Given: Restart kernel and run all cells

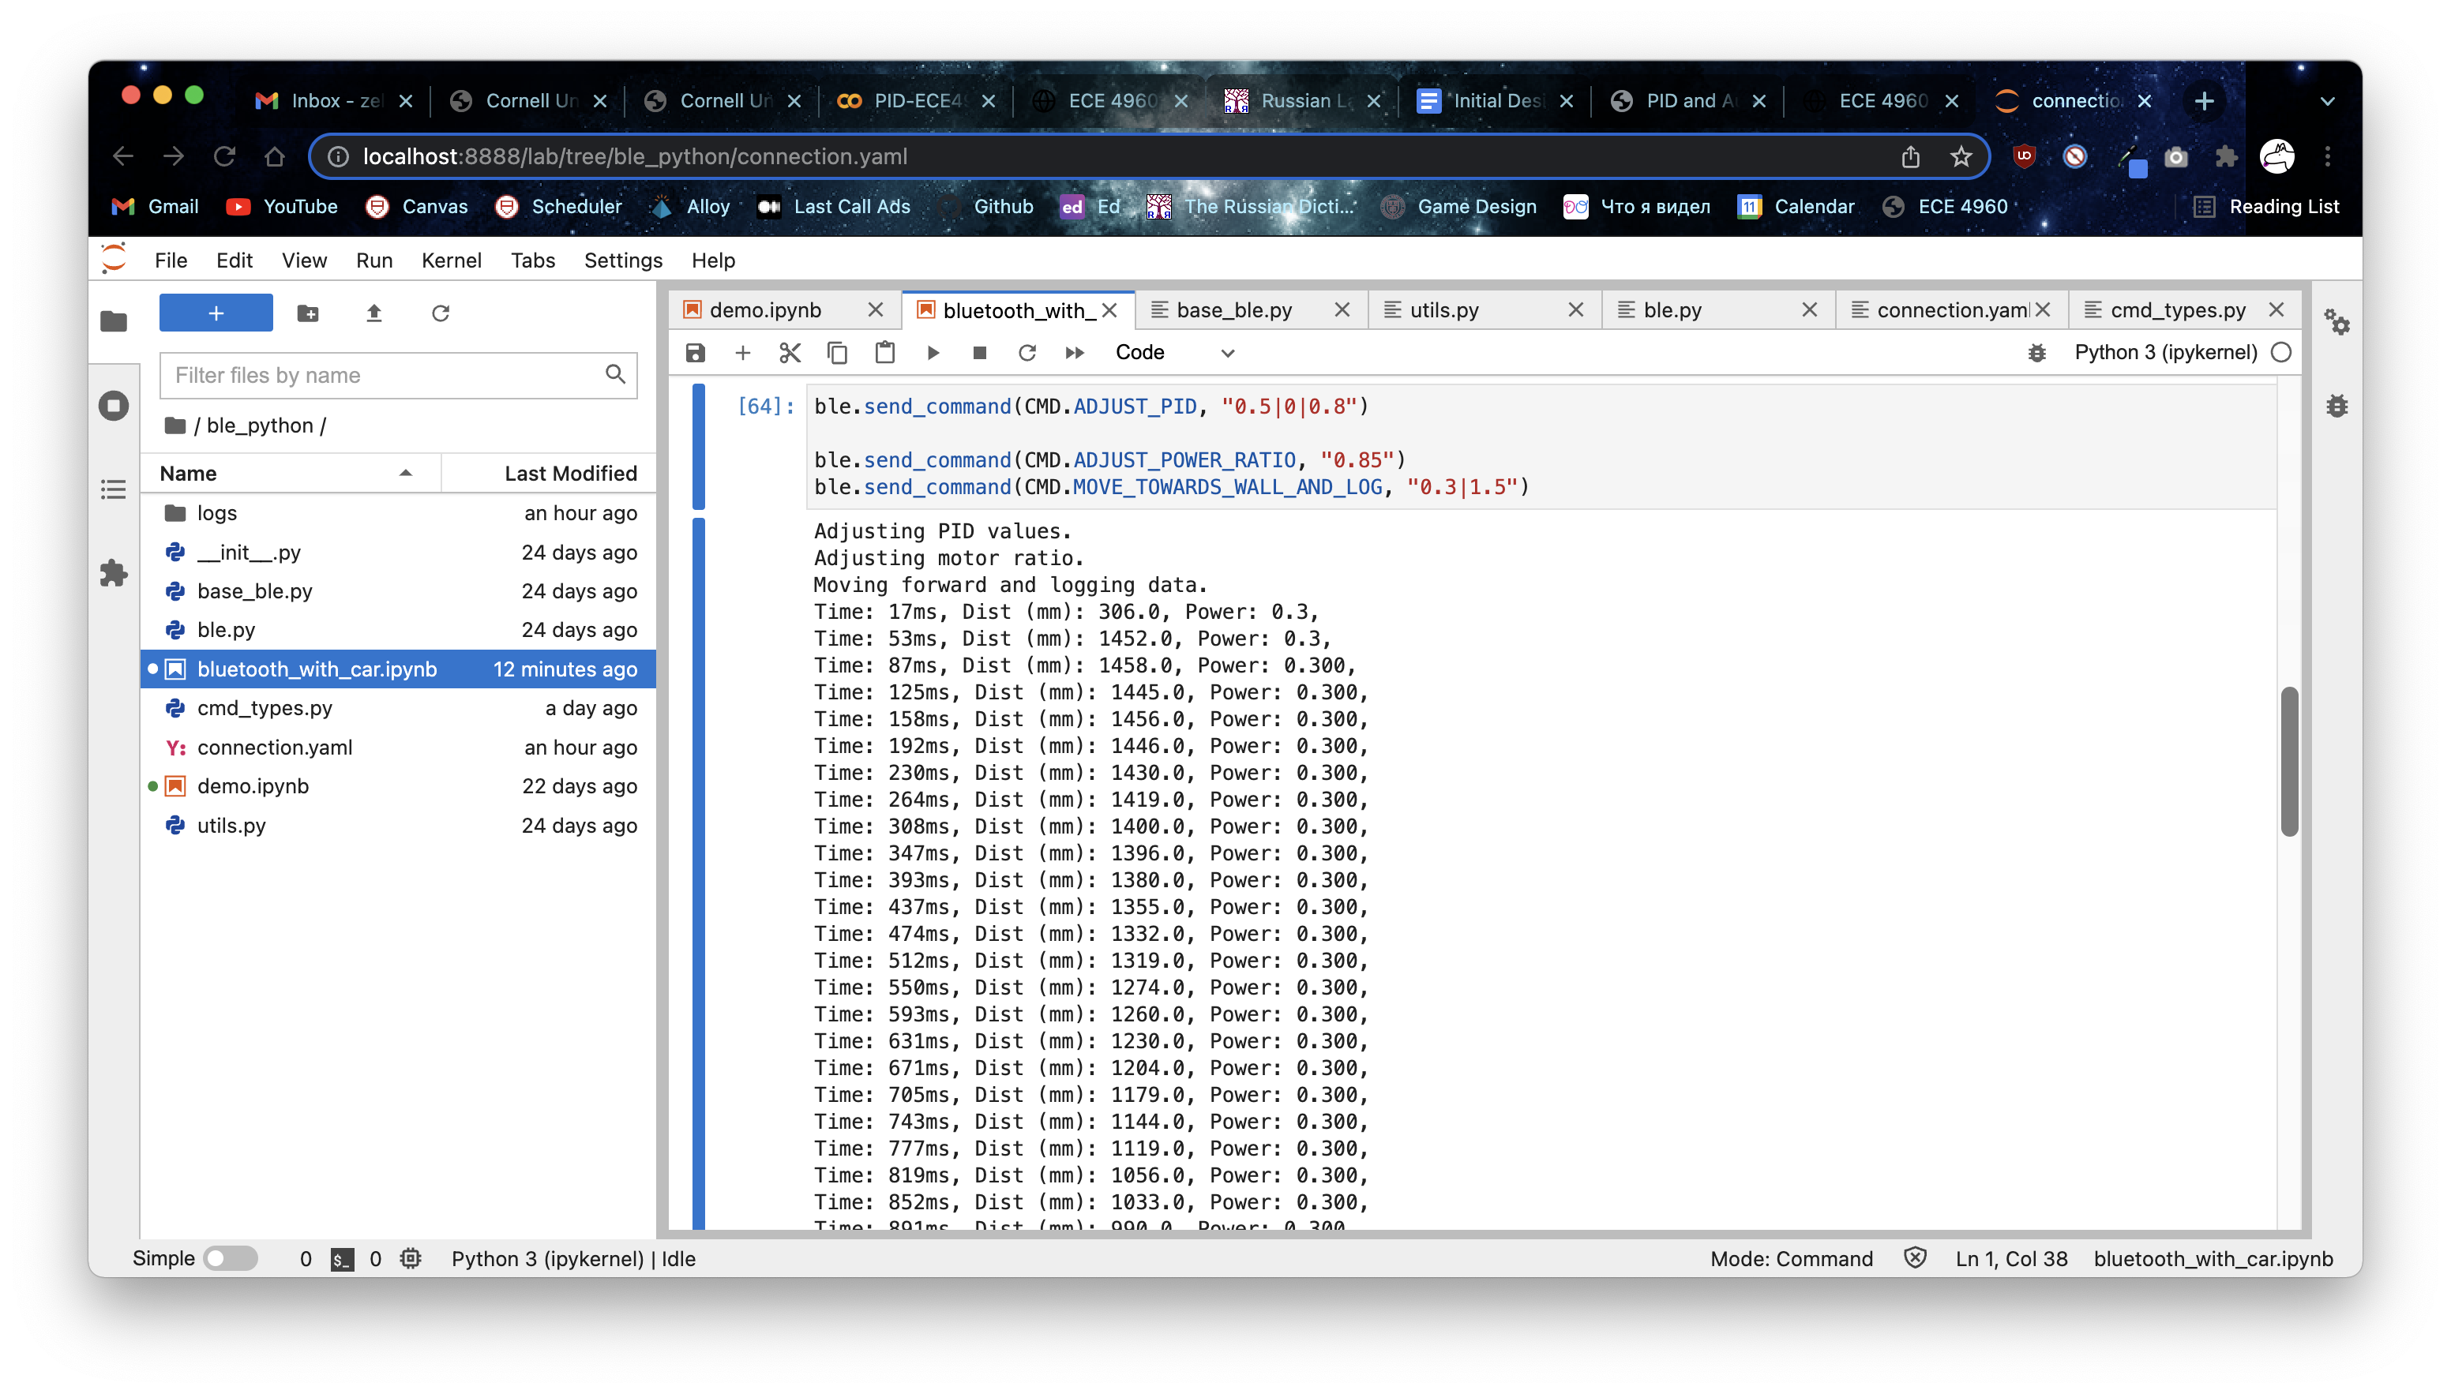Looking at the screenshot, I should [1074, 352].
